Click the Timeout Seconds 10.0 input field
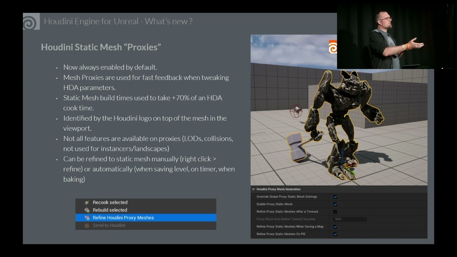Screen dimensions: 457x257 [350, 219]
